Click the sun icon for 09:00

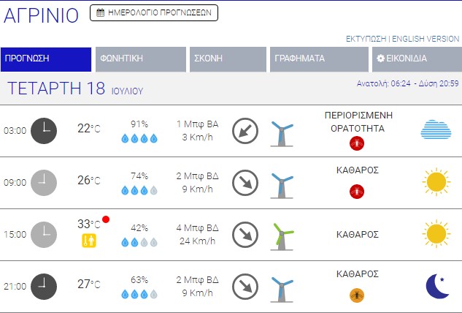[x=436, y=182]
